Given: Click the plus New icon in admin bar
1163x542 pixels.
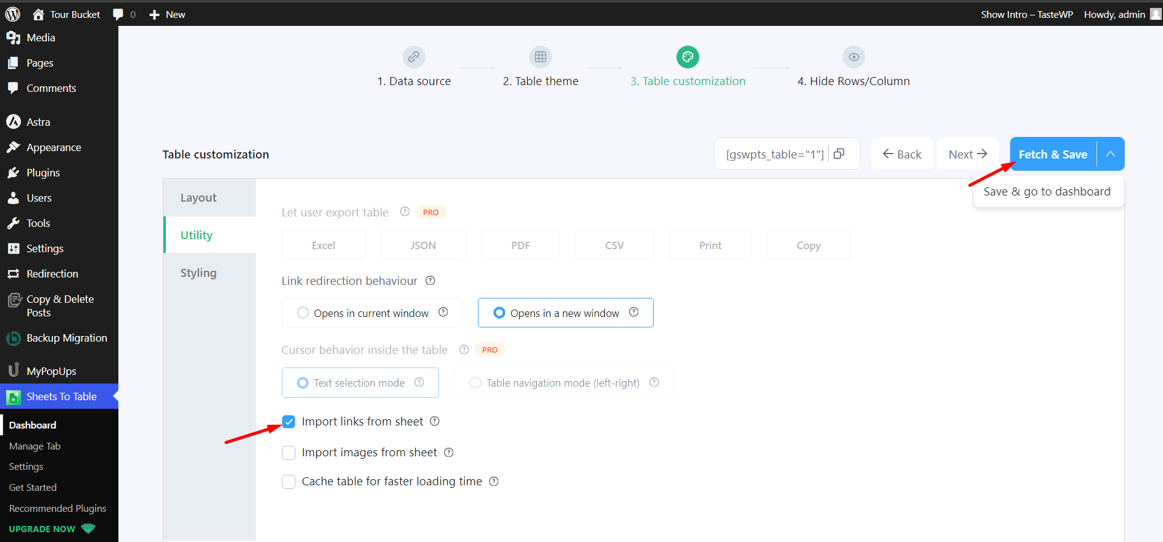Looking at the screenshot, I should coord(155,14).
